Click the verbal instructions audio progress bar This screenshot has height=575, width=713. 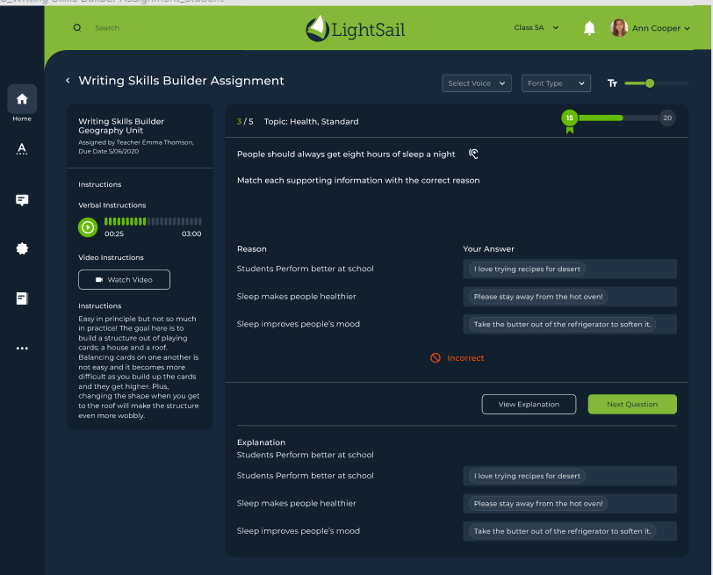click(153, 221)
